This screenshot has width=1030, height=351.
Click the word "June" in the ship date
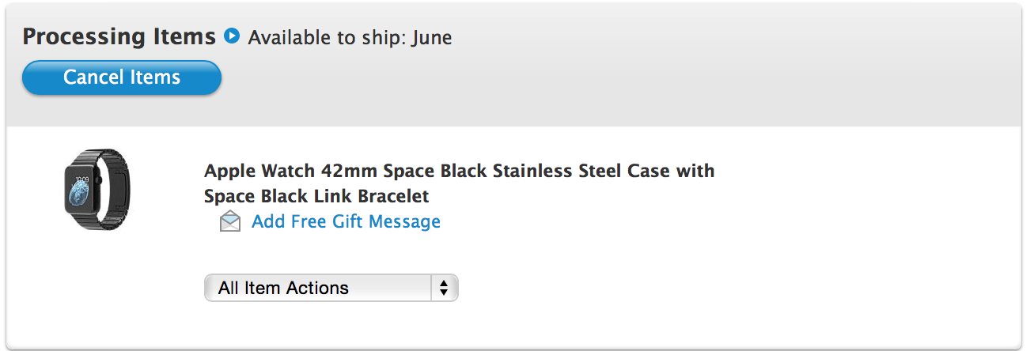pyautogui.click(x=431, y=37)
